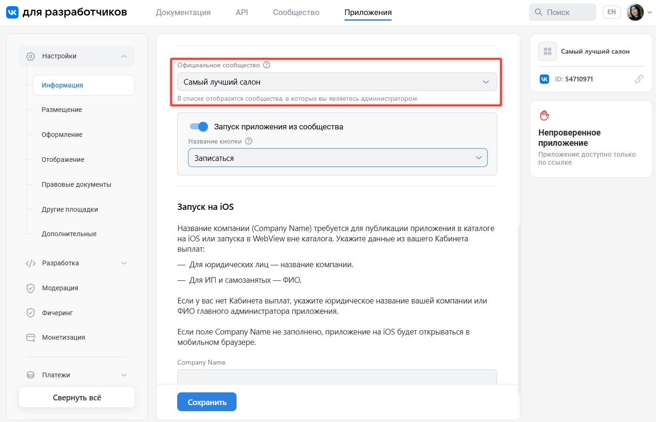Toggle Запуск приложения из сообщества switch
Screen dimensions: 656x422
click(x=198, y=127)
